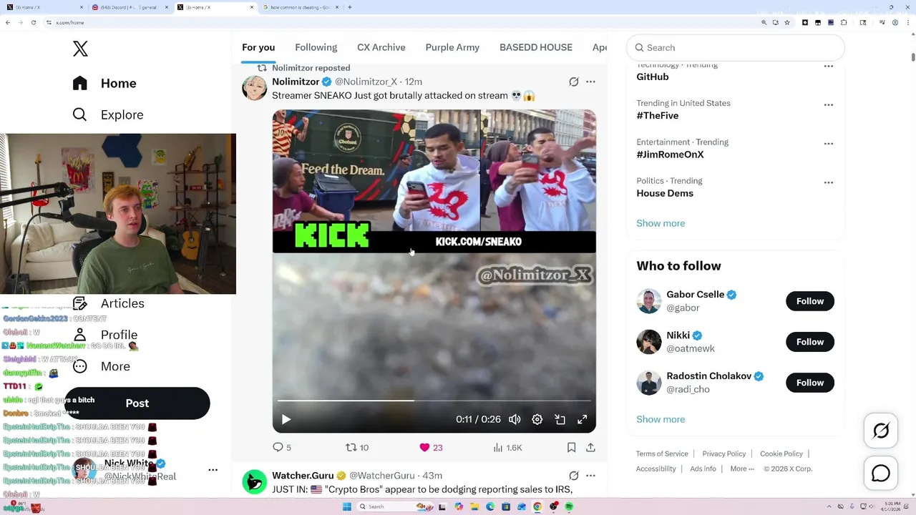Reload the page in browser
This screenshot has width=916, height=515.
(33, 23)
